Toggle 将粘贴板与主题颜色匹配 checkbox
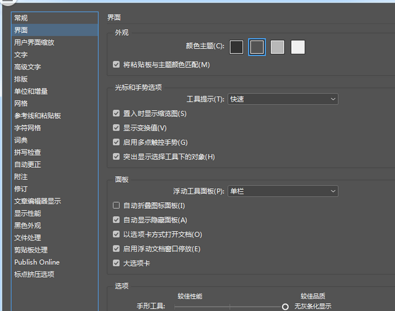This screenshot has width=395, height=311. [x=116, y=64]
